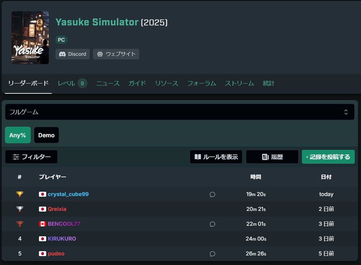Click the level count badge 9
Viewport: 361px width, 265px height.
[82, 83]
